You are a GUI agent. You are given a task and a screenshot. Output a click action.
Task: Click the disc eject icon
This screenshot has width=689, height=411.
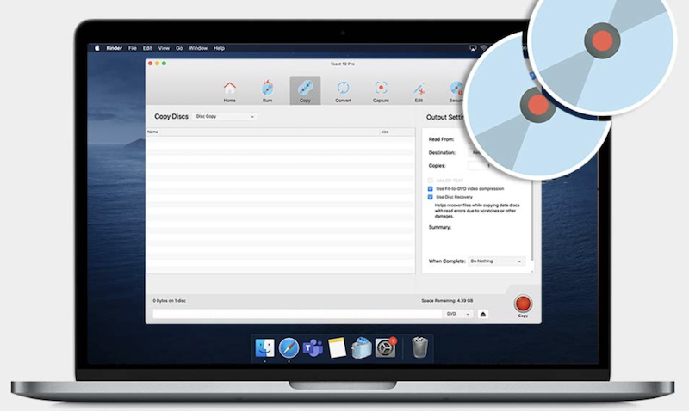(483, 314)
